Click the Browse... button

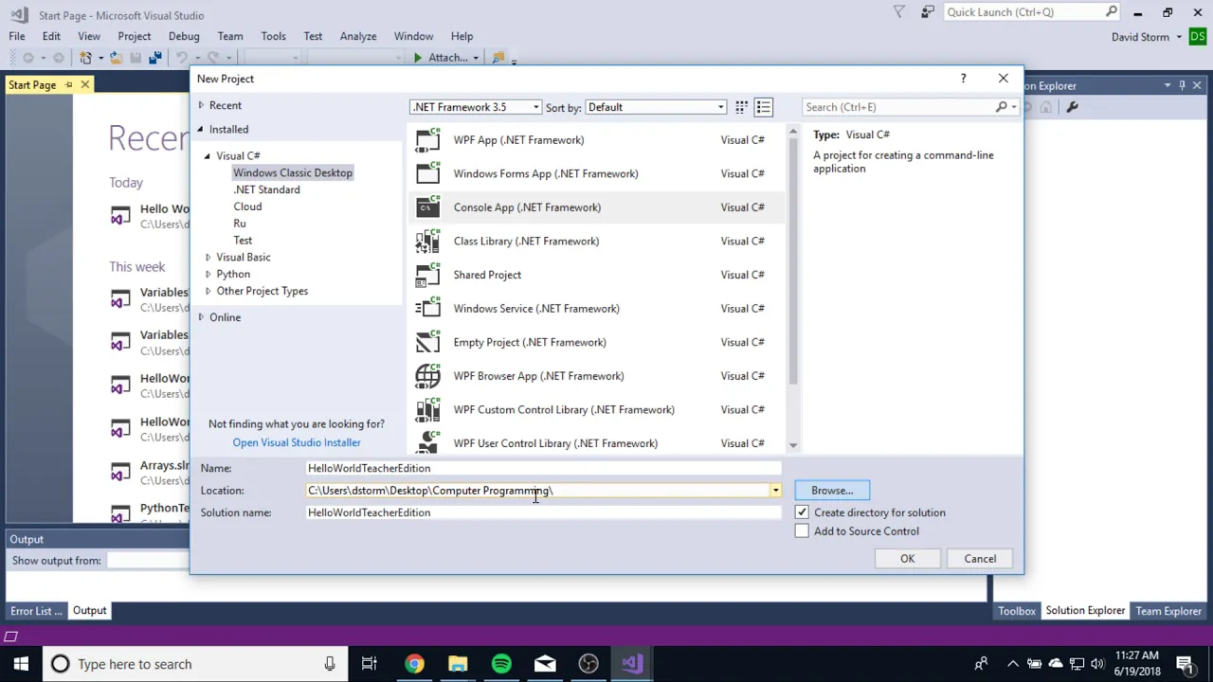point(832,491)
